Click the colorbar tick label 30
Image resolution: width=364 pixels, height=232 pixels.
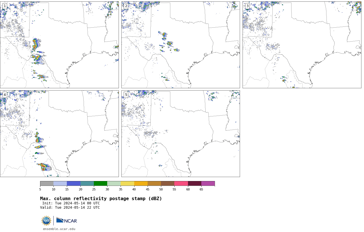107,189
